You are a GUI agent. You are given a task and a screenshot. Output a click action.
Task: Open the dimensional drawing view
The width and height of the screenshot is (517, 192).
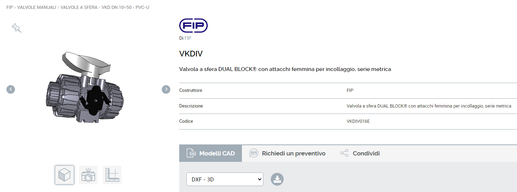[x=112, y=175]
